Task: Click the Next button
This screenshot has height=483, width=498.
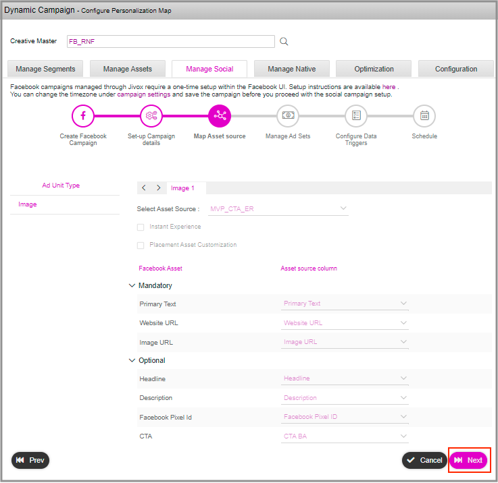Action: coord(468,460)
